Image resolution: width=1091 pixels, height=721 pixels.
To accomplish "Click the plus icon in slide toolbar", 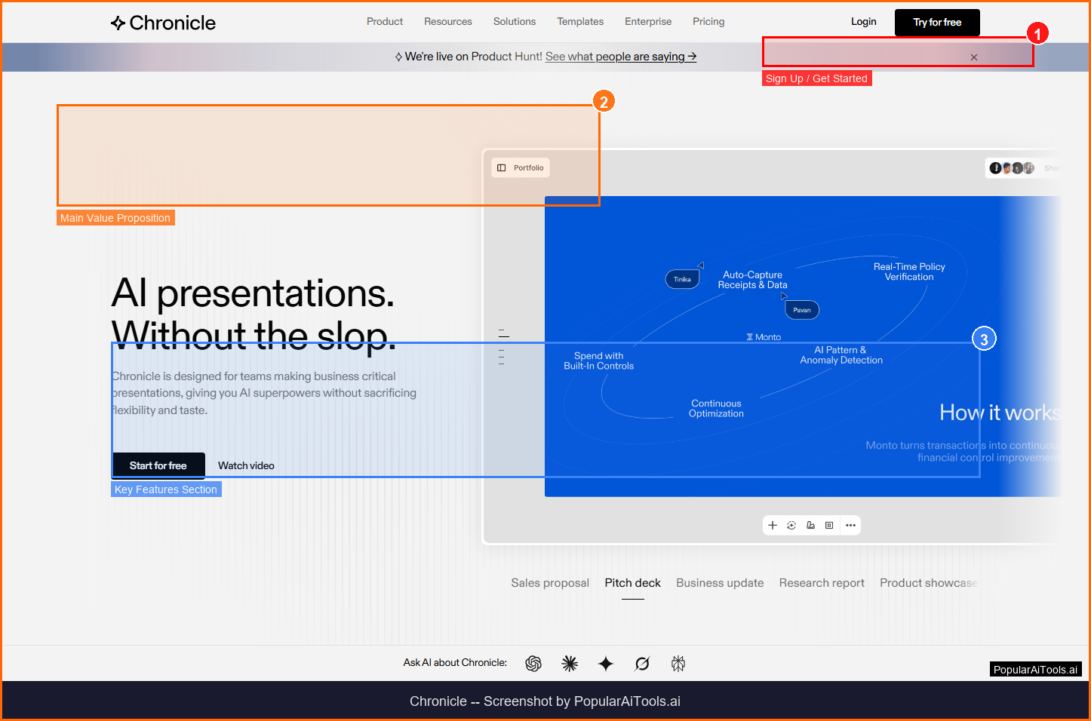I will point(773,526).
